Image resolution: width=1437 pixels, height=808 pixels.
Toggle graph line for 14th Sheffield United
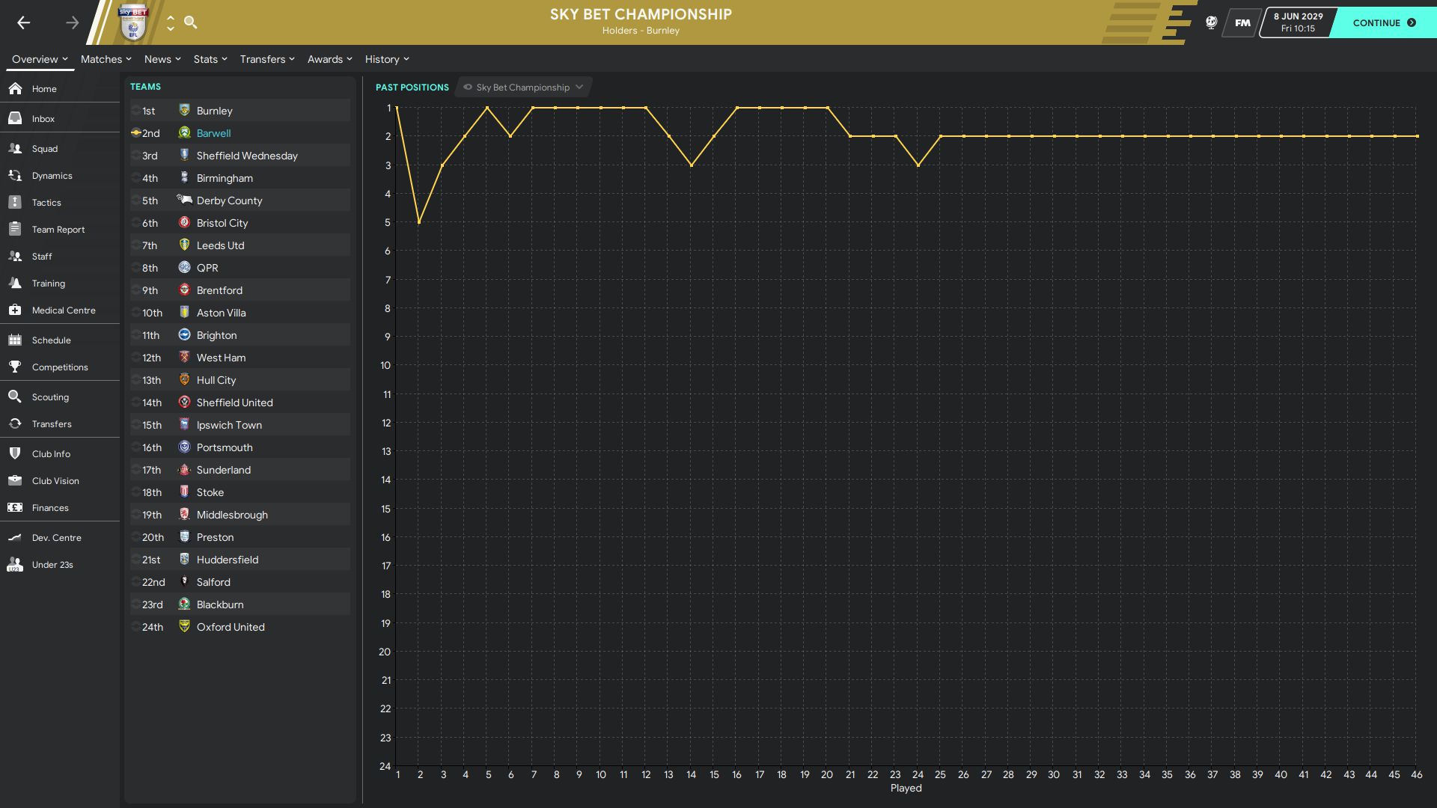(135, 402)
